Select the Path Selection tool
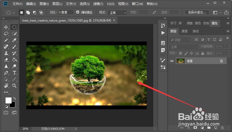232x132 pixels. (6, 79)
